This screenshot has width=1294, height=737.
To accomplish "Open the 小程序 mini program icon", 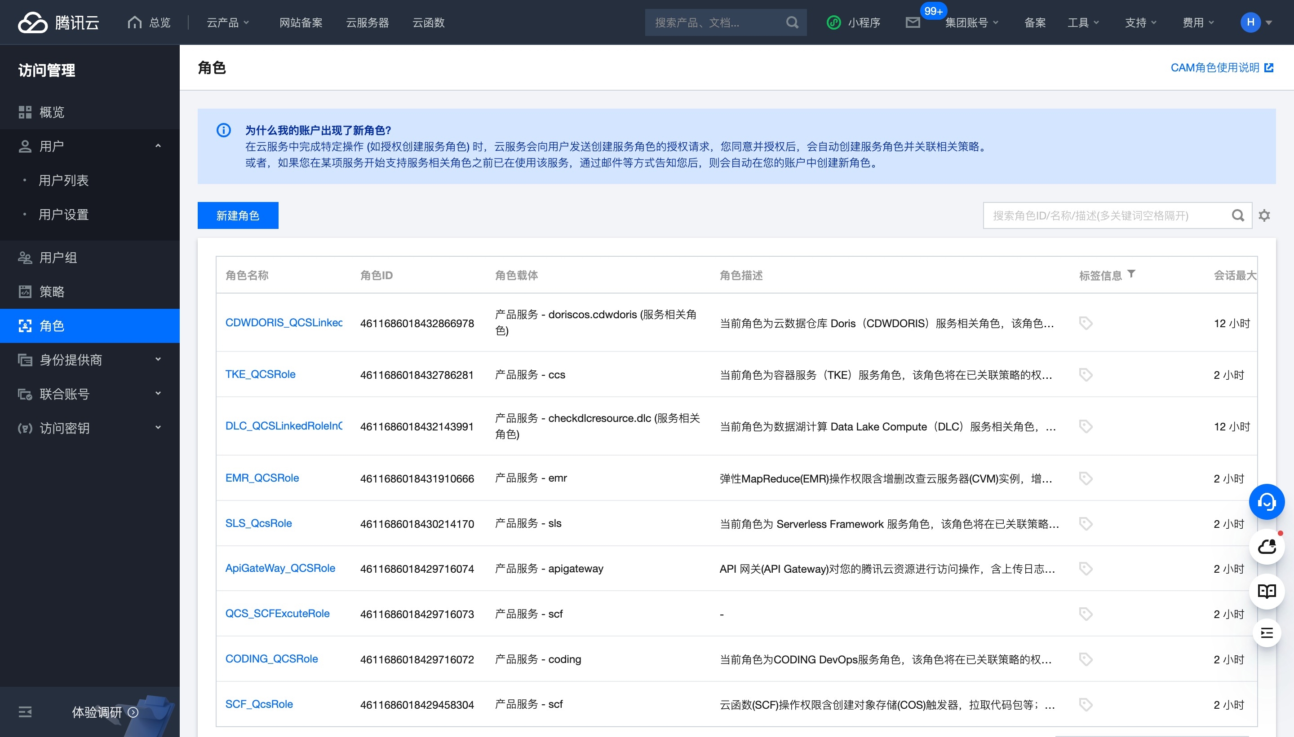I will coord(833,22).
